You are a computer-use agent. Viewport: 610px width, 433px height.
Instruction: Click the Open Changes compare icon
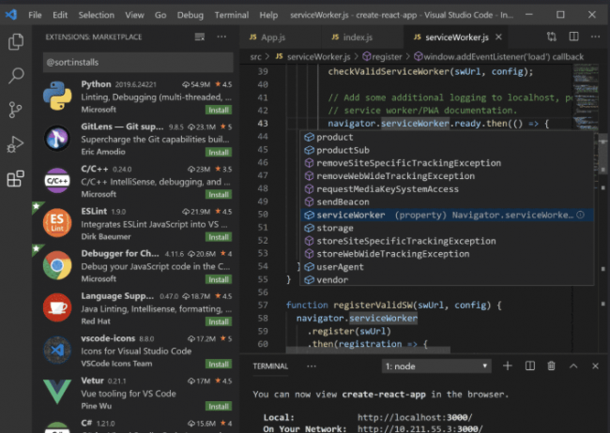click(551, 37)
